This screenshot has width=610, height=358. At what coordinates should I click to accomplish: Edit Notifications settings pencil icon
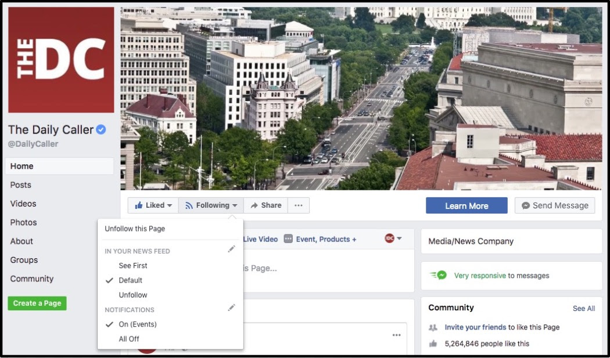[x=231, y=308]
